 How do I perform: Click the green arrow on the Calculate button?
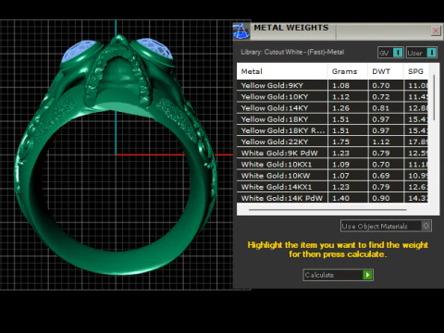(x=367, y=275)
